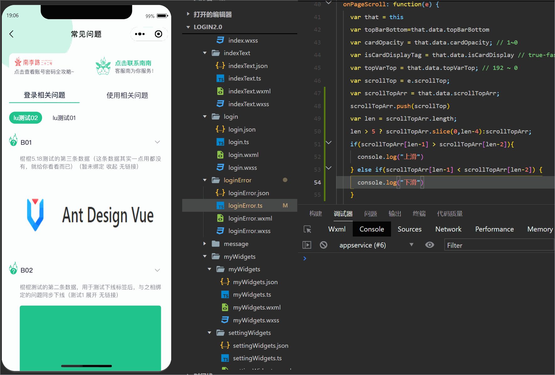Collapse the B01 question chevron

157,142
